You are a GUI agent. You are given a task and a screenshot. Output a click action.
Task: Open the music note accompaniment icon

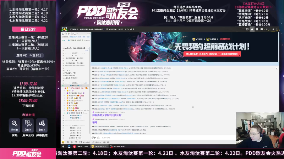pos(93,142)
